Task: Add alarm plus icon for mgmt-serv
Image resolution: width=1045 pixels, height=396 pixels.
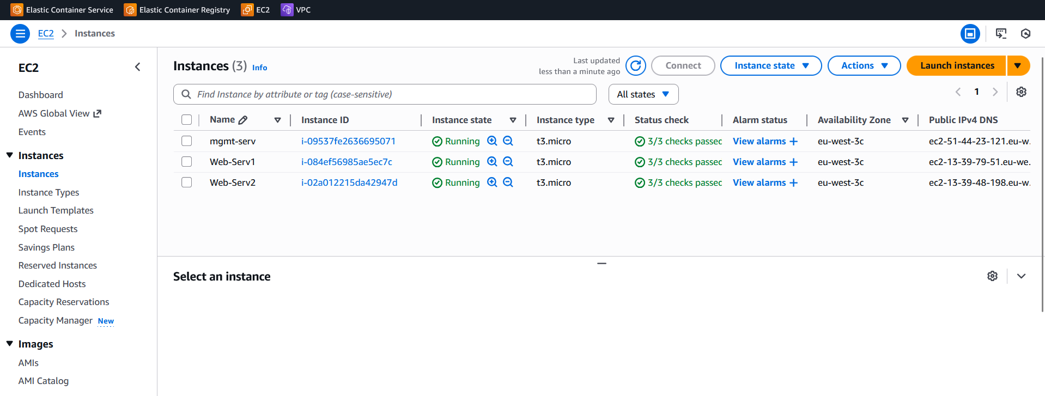Action: coord(794,141)
